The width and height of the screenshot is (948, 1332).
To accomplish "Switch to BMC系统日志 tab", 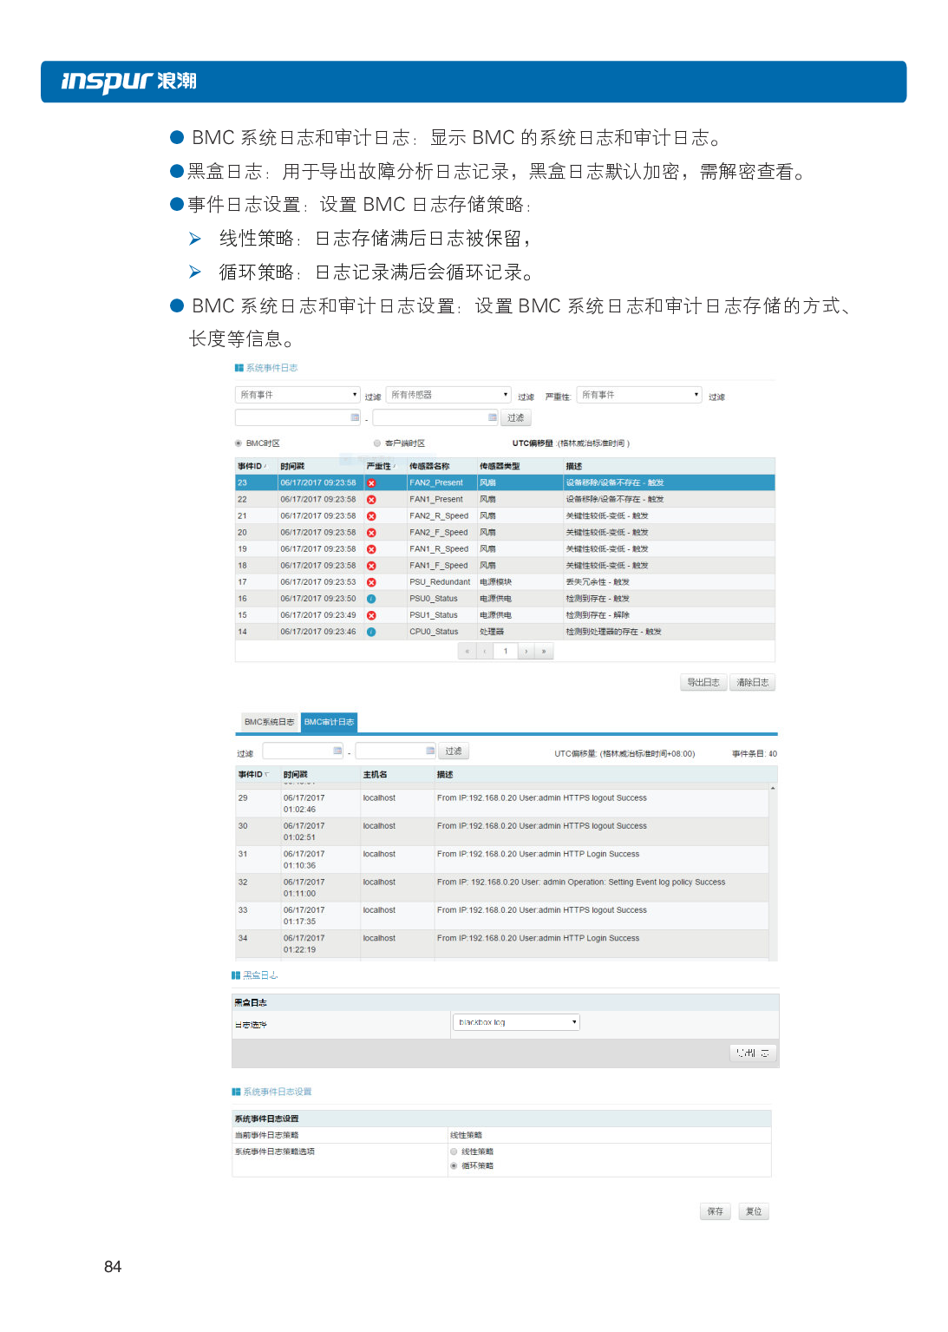I will coord(269,722).
